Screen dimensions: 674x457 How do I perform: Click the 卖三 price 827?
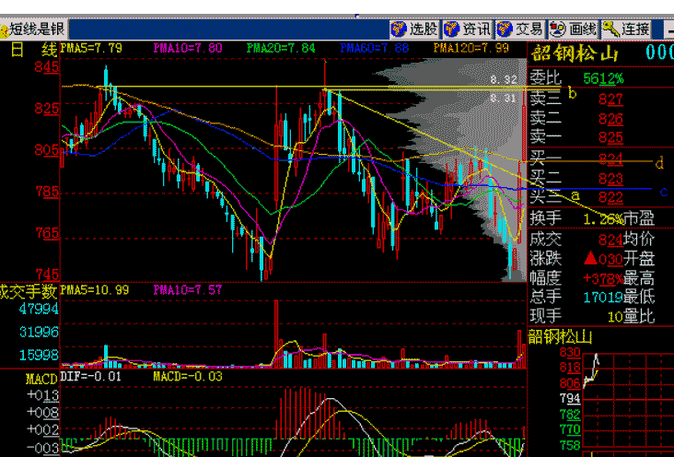point(610,100)
